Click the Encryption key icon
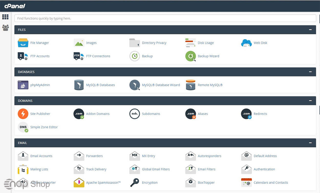320x193 pixels. 135,183
